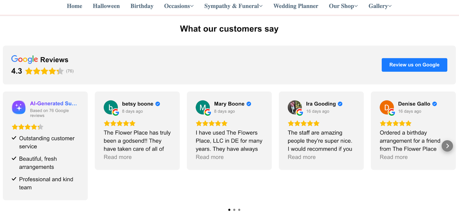Click betsy boone's five-star rating
The height and width of the screenshot is (219, 459).
coord(120,123)
